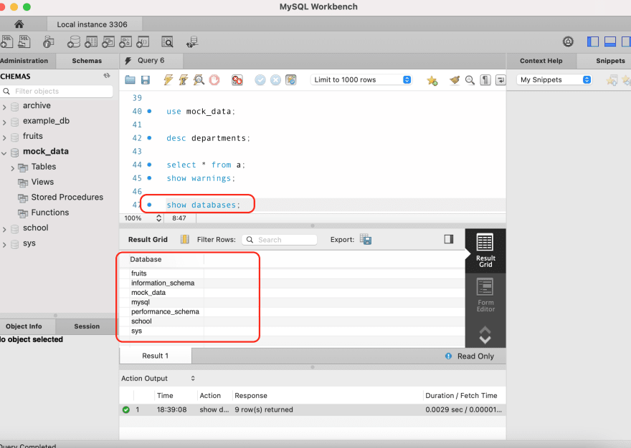Switch to the Form Editor view
Screen dimensions: 631x448
485,295
